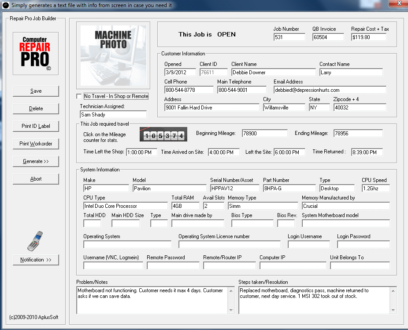
Task: Click the Delete button
Action: click(x=36, y=109)
